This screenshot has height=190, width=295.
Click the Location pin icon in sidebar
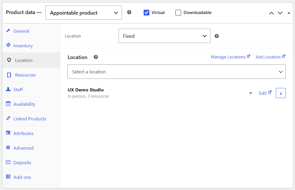[9, 60]
